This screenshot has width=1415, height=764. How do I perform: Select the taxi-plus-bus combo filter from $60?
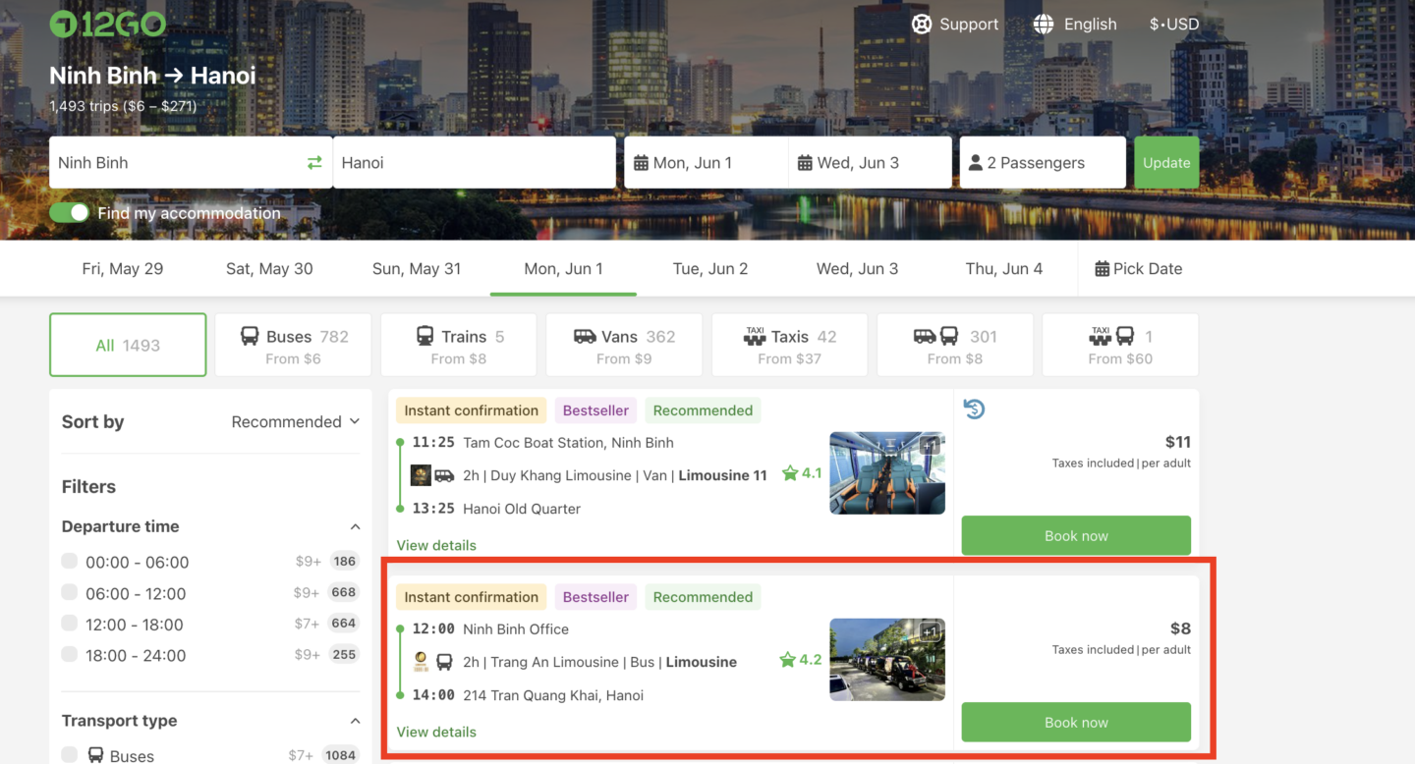click(x=1120, y=346)
